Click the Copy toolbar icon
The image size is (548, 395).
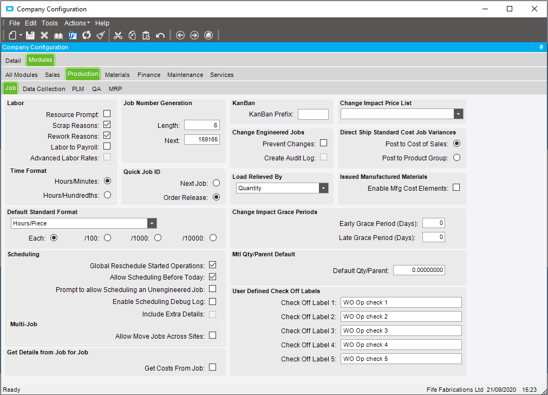[132, 35]
